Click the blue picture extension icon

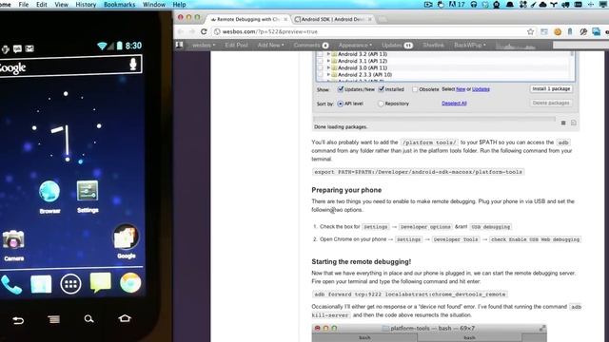pyautogui.click(x=597, y=31)
